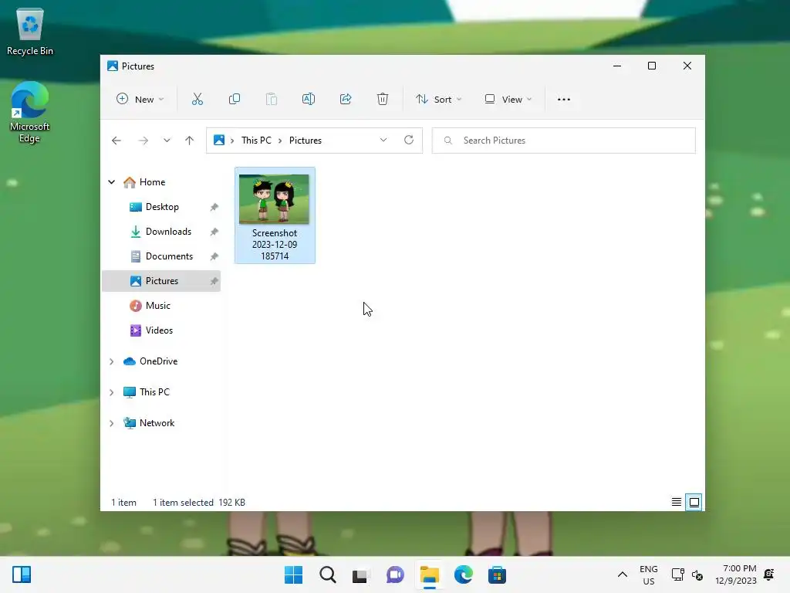
Task: Open taskbar Search magnifier
Action: (x=327, y=574)
